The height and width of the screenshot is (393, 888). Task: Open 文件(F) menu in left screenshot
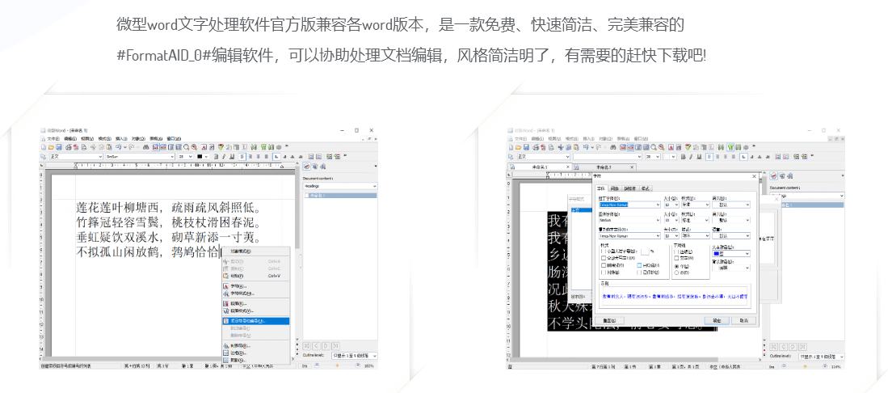pos(53,139)
